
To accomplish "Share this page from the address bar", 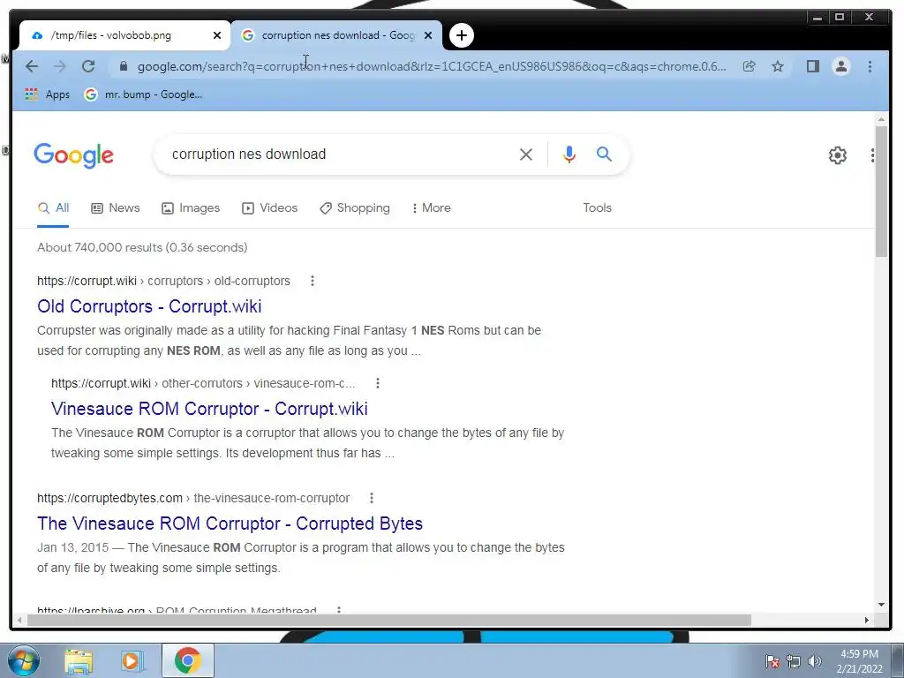I will 749,66.
